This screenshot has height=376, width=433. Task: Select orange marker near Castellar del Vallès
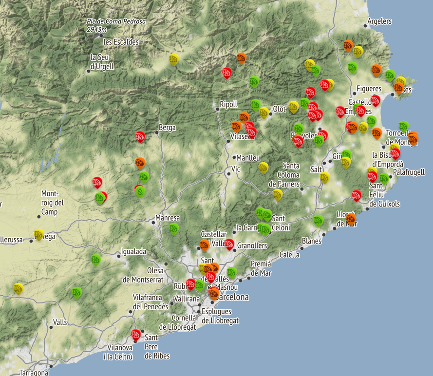click(x=205, y=244)
